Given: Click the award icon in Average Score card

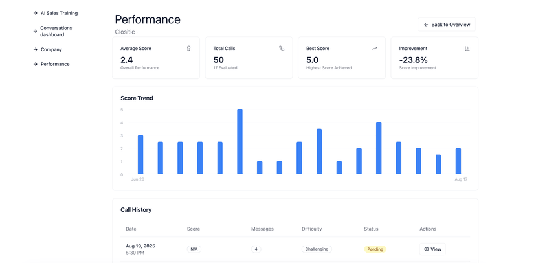Looking at the screenshot, I should (x=189, y=49).
